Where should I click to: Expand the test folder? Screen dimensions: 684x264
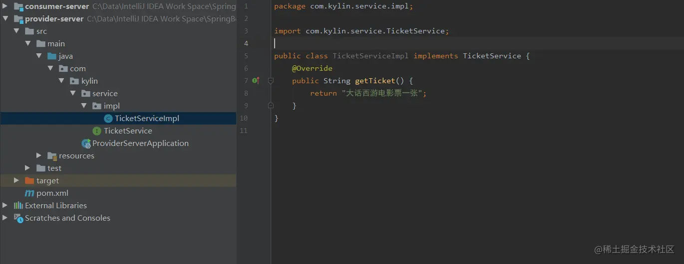[x=27, y=168]
